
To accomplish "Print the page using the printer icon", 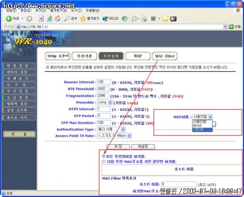I will [x=144, y=19].
